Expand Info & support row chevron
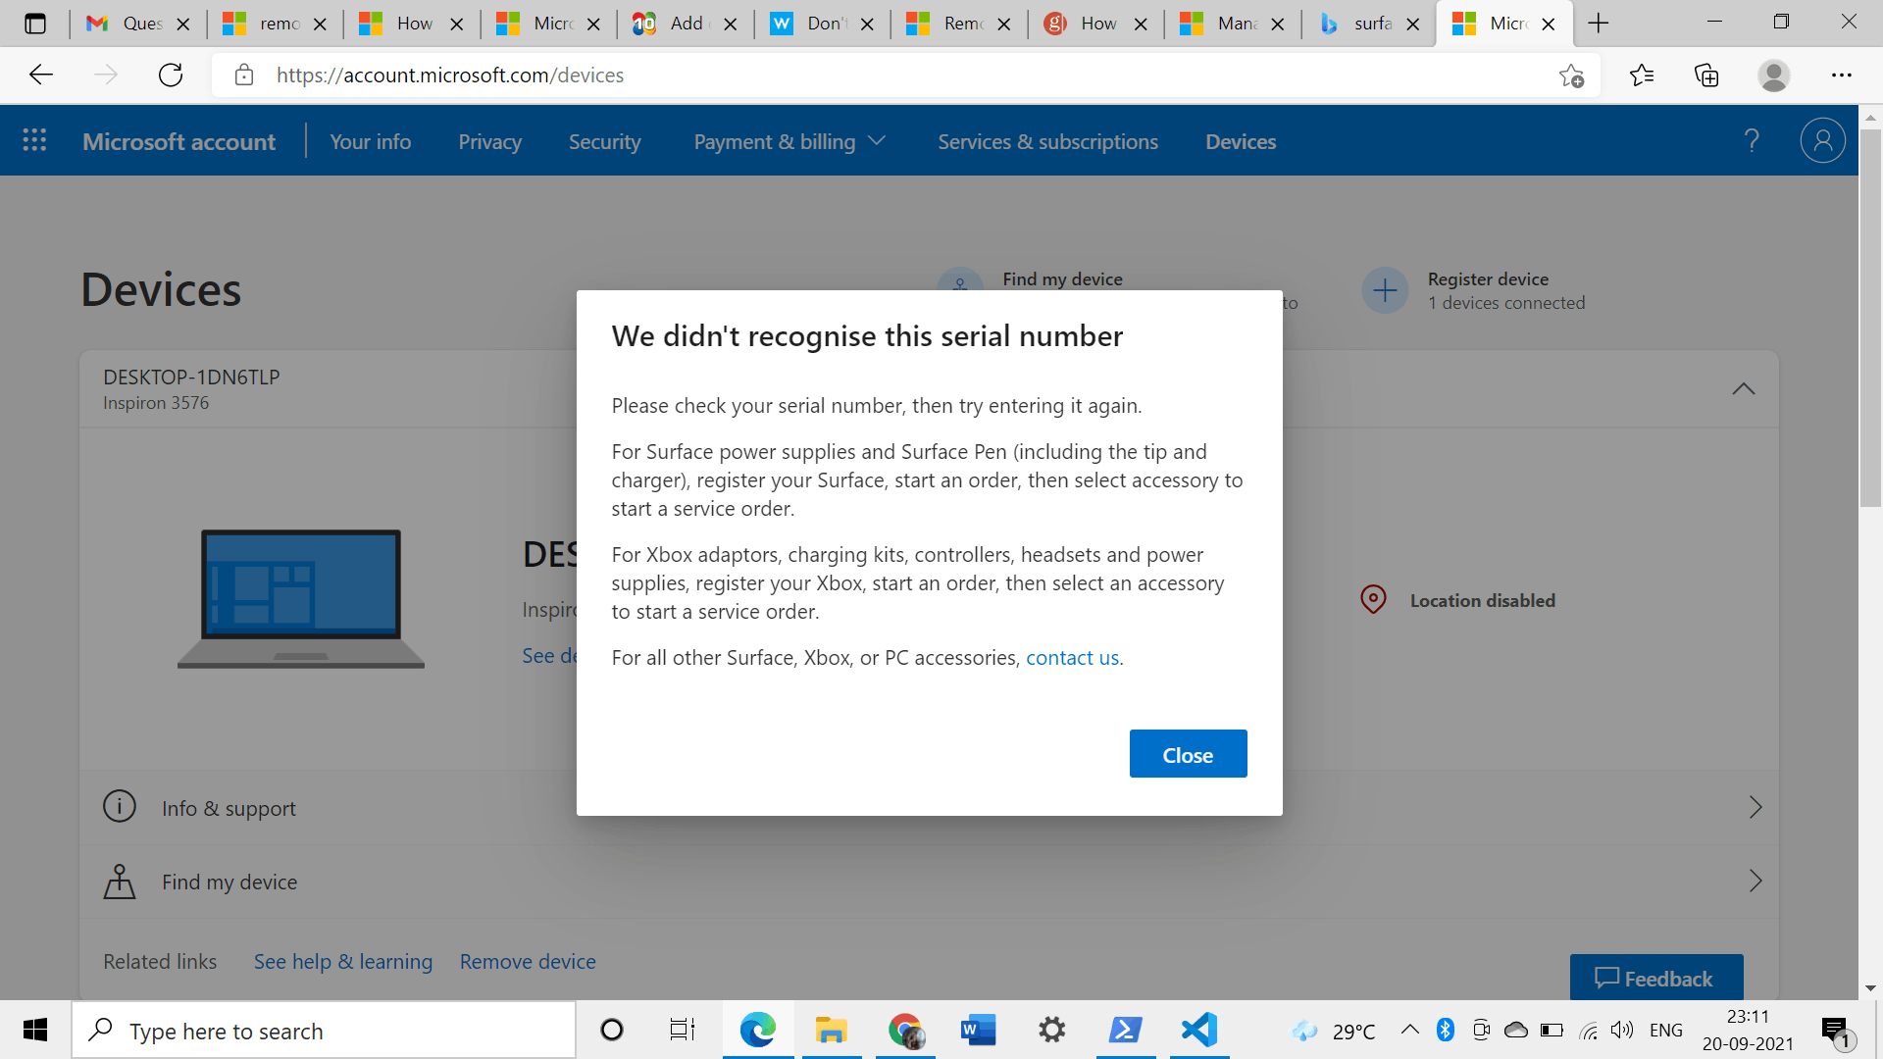Image resolution: width=1883 pixels, height=1059 pixels. (1755, 808)
